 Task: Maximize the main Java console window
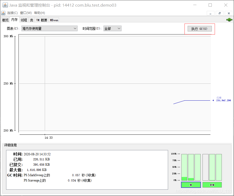[x=210, y=5]
